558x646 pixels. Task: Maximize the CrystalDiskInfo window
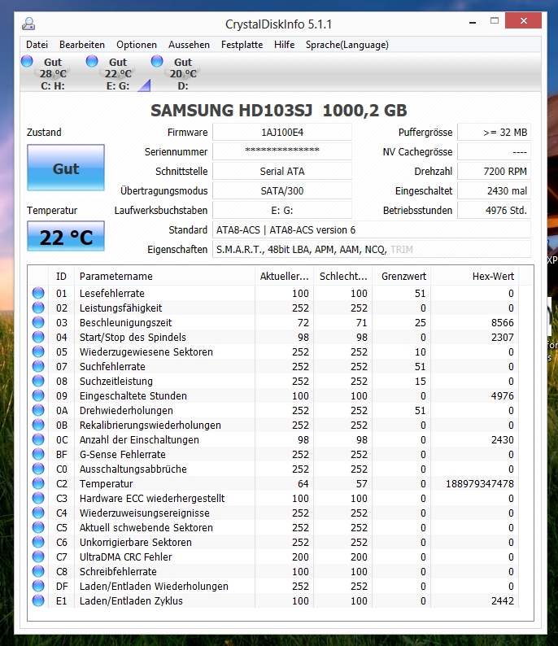pos(495,20)
